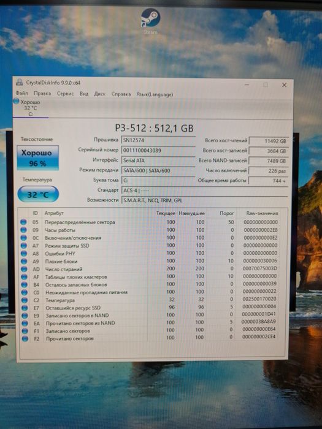Click the status circle for Число стираний

tap(24, 269)
